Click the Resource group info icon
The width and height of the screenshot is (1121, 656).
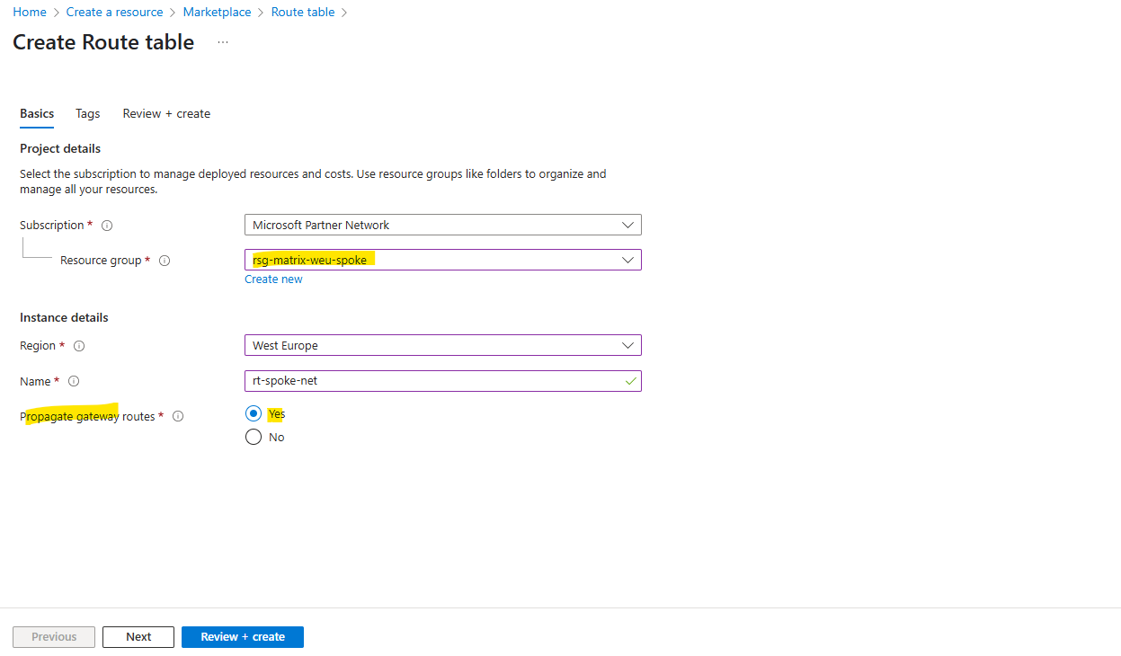pos(165,261)
